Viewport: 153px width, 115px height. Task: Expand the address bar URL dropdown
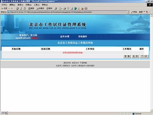[x=128, y=12]
